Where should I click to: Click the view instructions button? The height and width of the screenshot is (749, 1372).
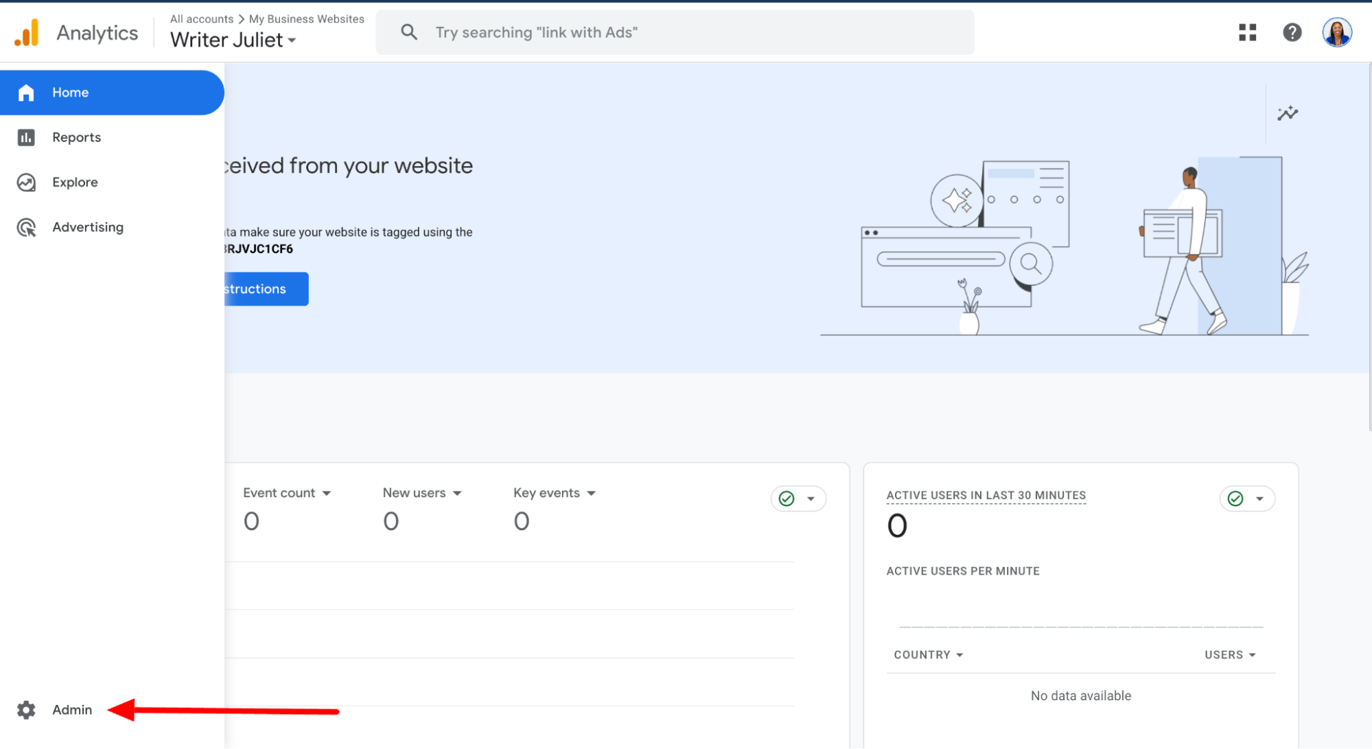[266, 289]
